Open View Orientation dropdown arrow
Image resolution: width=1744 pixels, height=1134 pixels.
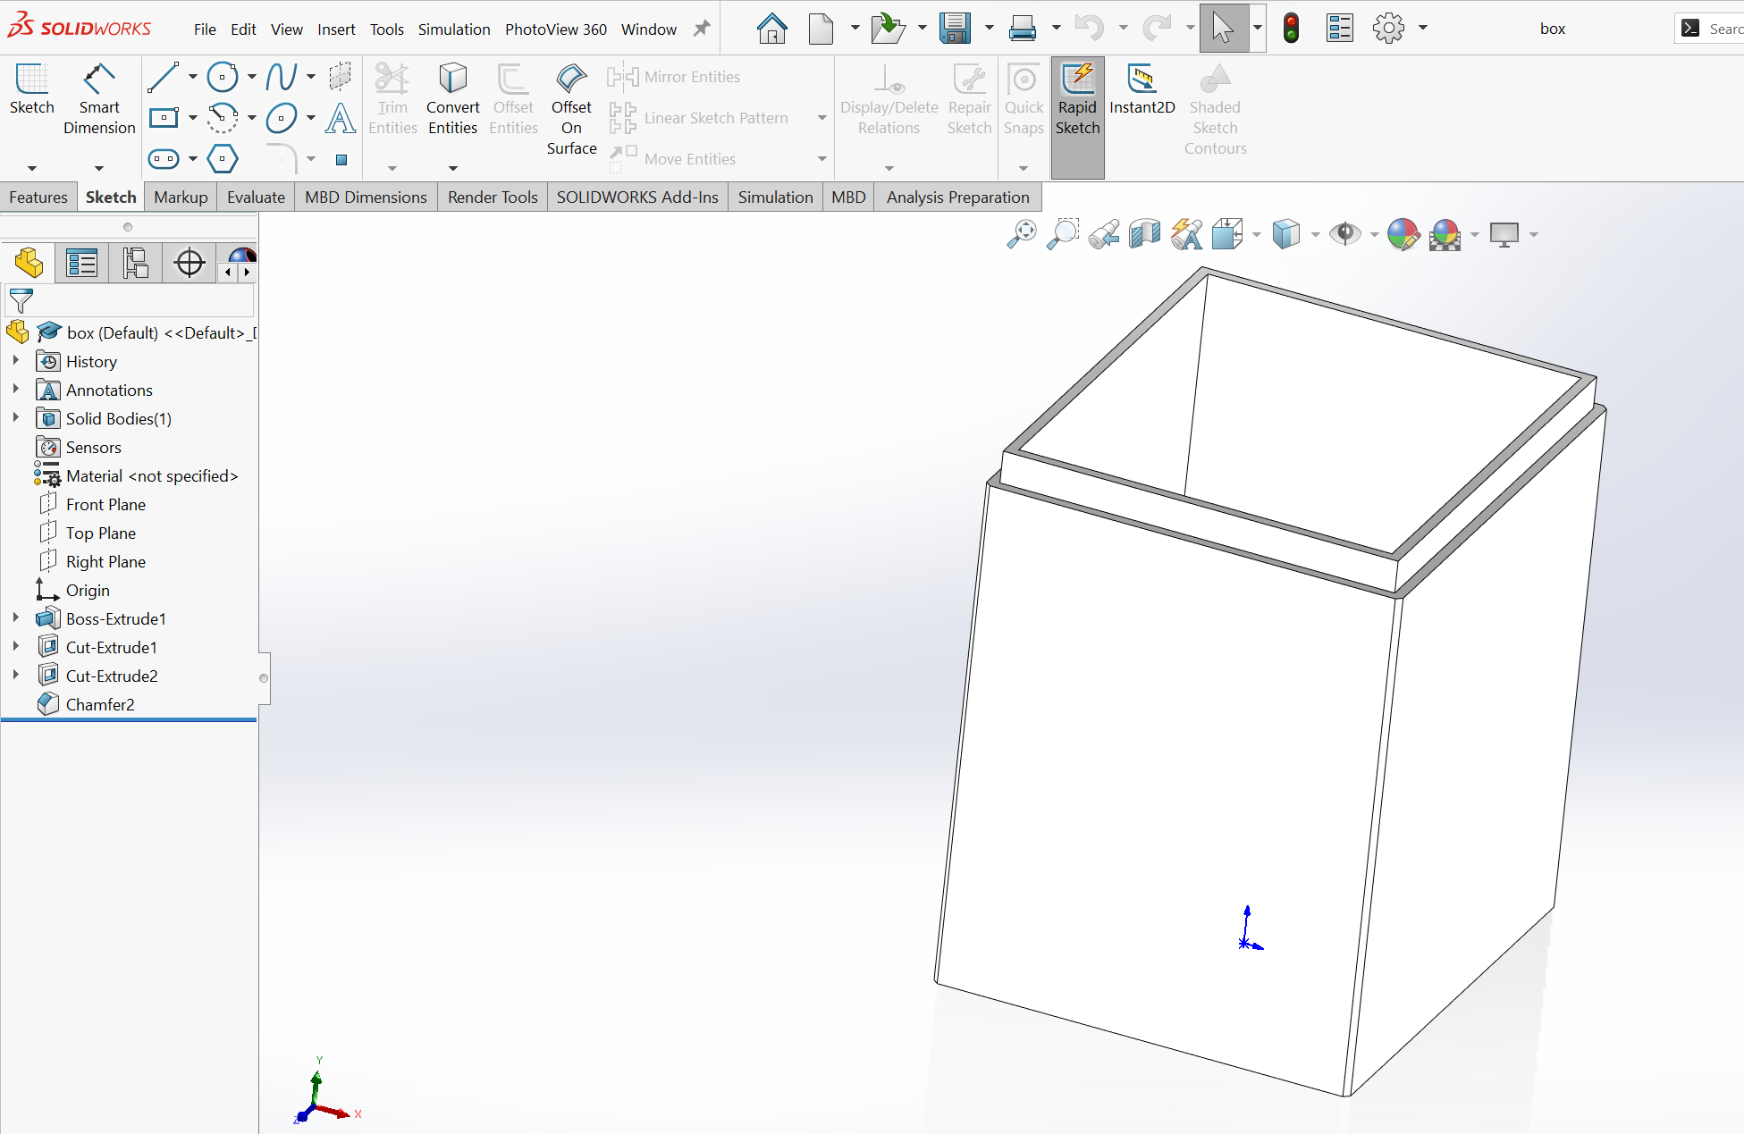(1256, 235)
